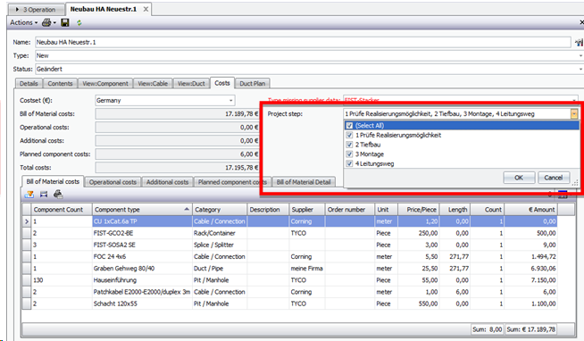584x341 pixels.
Task: Sort by Order number column header
Action: 350,210
